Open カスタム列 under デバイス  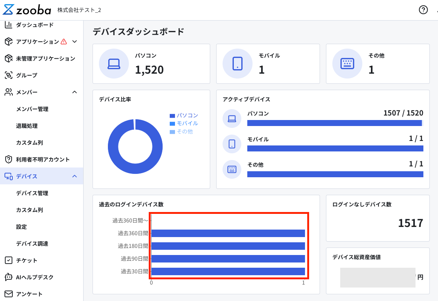click(x=29, y=210)
